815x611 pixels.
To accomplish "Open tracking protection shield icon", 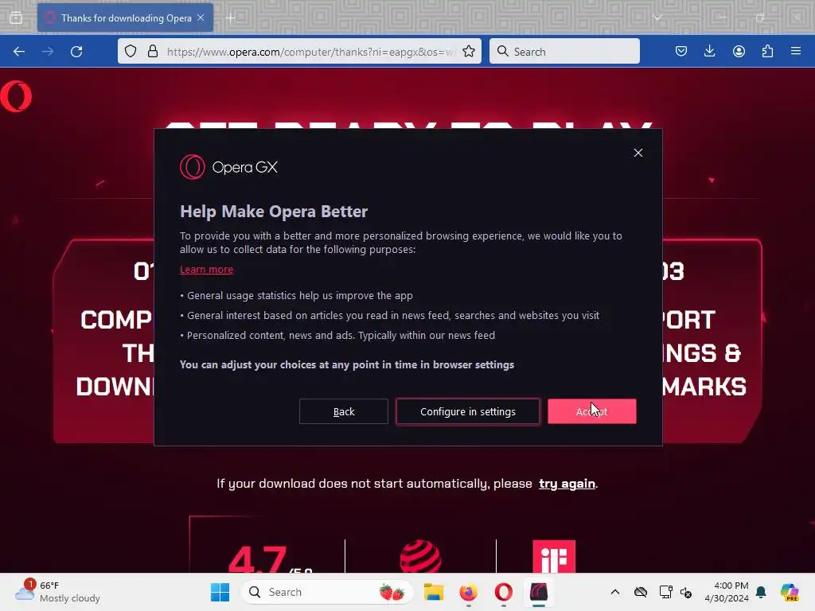I will [x=131, y=52].
